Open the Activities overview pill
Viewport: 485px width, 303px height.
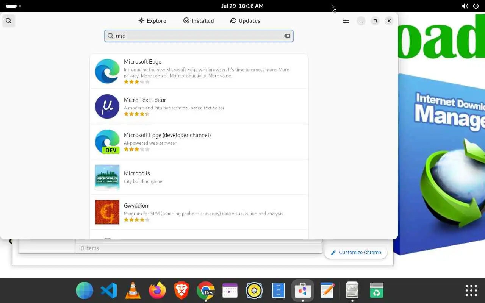(x=13, y=6)
